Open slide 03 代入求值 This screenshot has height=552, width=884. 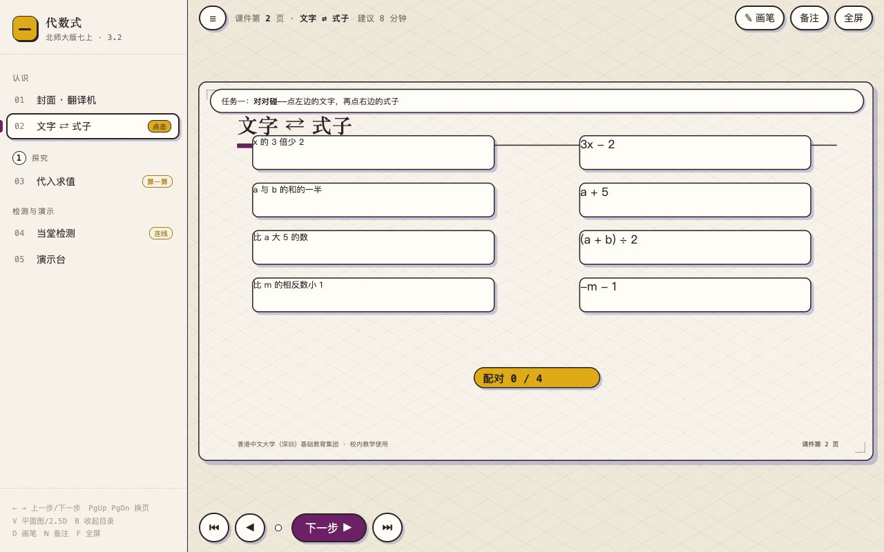[93, 181]
